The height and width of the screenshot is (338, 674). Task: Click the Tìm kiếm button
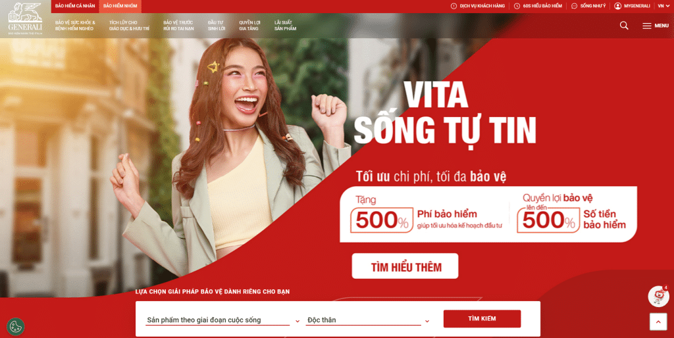(x=482, y=319)
